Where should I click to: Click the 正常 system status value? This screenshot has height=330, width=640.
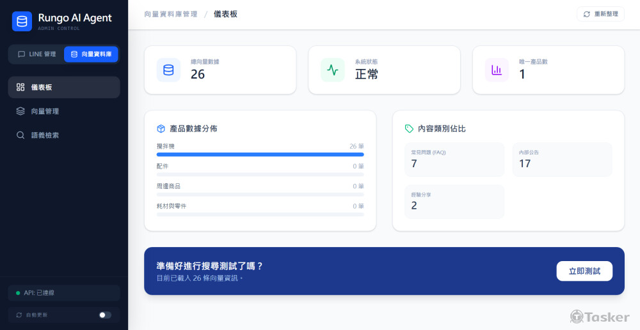click(x=367, y=74)
